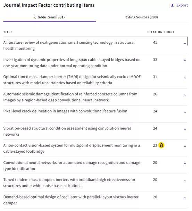Click the table scrollbar thumb
This screenshot has width=192, height=211.
pyautogui.click(x=187, y=41)
